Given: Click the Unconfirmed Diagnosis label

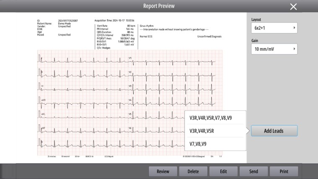Looking at the screenshot, I should 209,36.
